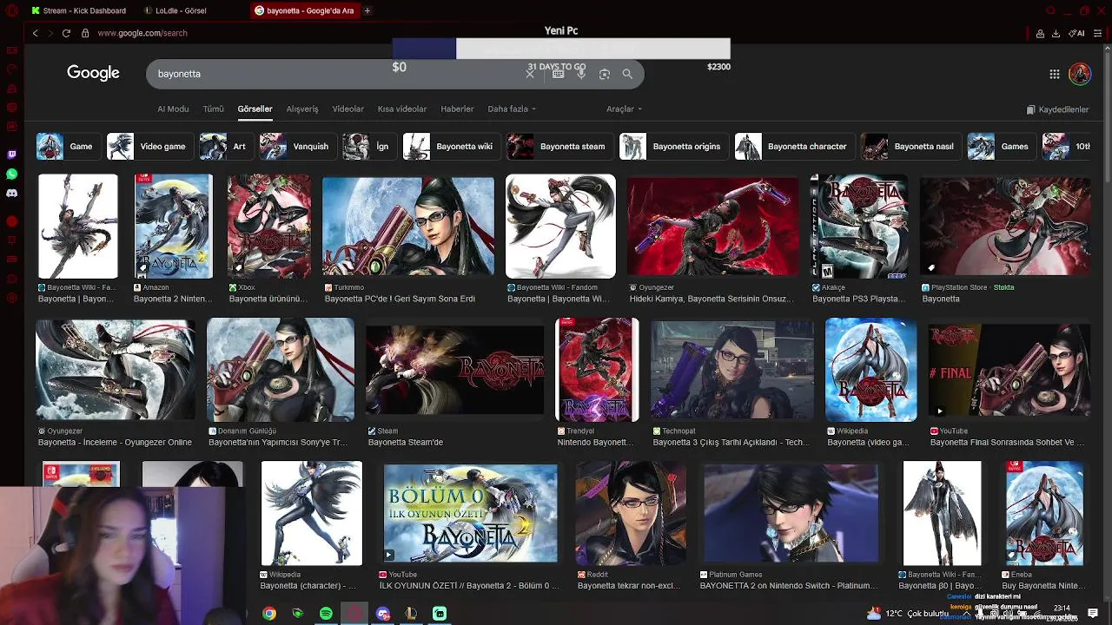
Task: Open the Google home logo
Action: tap(93, 73)
